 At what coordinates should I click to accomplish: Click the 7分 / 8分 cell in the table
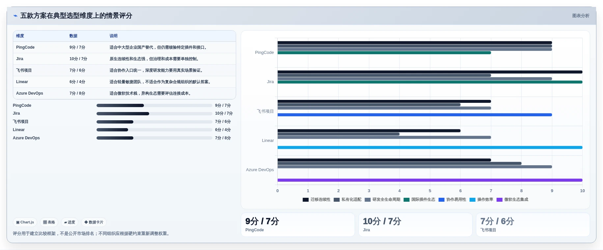tap(77, 93)
